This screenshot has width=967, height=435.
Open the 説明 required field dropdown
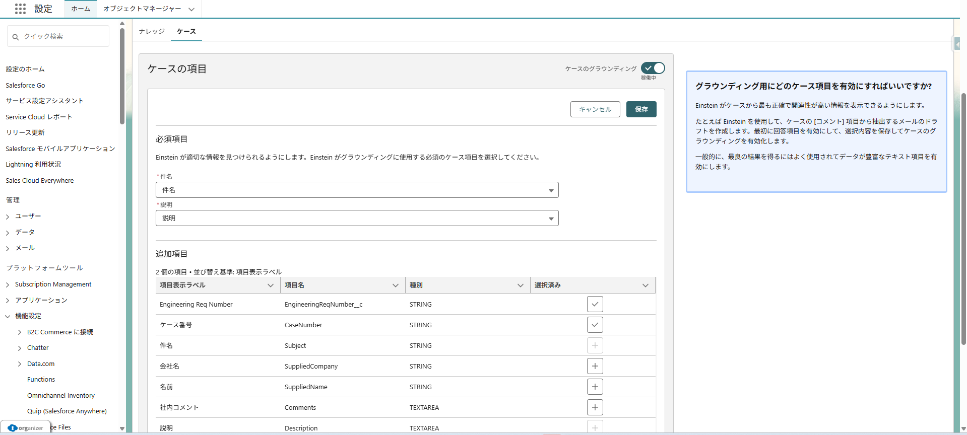[x=357, y=218]
